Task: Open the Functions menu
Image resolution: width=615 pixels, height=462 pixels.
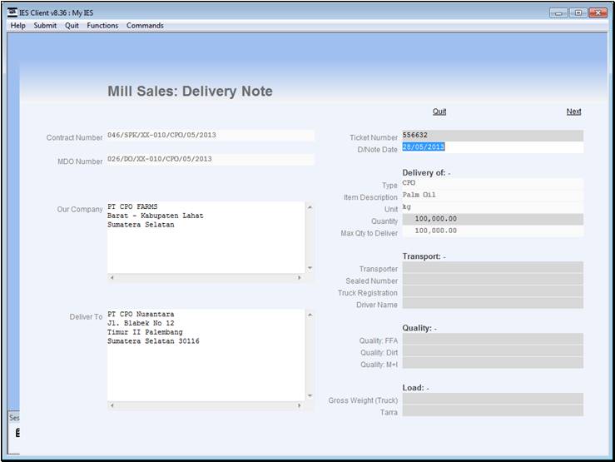Action: click(102, 26)
